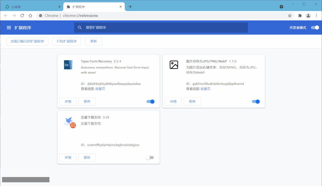This screenshot has width=322, height=186.
Task: Open the Chrome profile avatar
Action: point(308,15)
